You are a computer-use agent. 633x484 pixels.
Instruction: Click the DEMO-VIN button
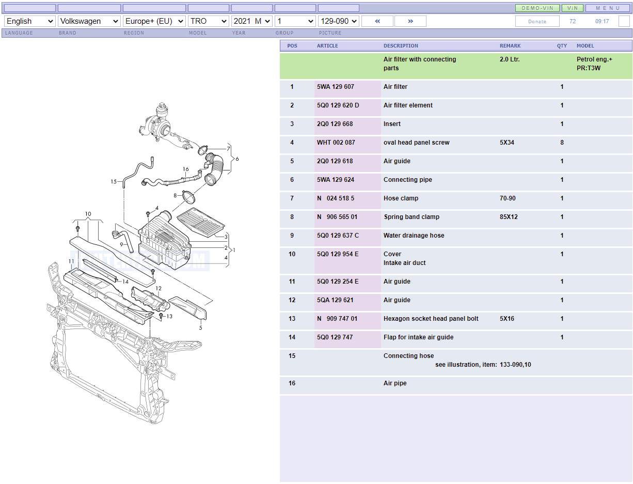(537, 8)
